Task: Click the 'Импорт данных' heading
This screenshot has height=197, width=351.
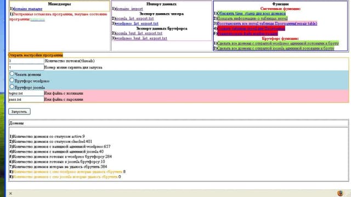Action: coord(161,4)
